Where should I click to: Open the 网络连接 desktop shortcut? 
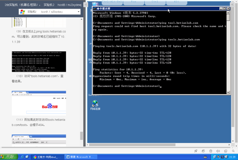click(95, 105)
